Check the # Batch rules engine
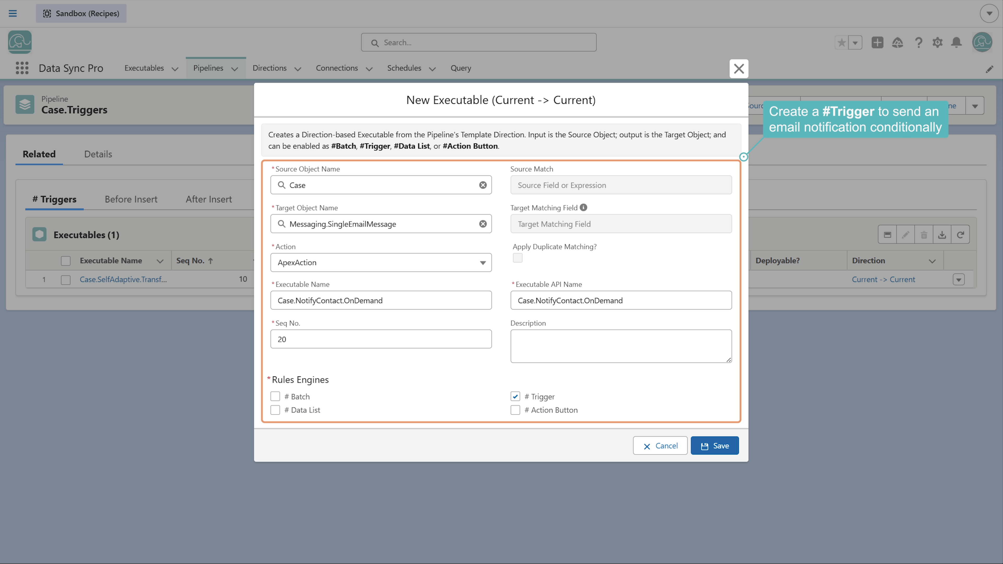Screen dimensions: 1003x564 [x=275, y=396]
